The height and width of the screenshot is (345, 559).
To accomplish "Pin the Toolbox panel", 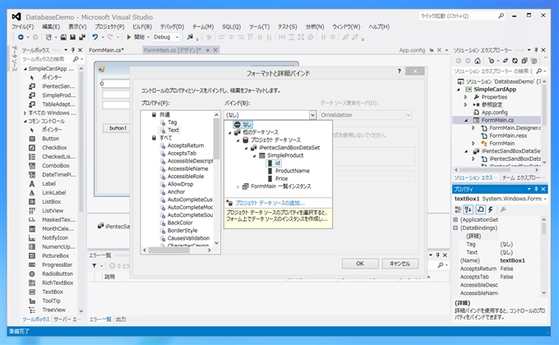I will (73, 50).
